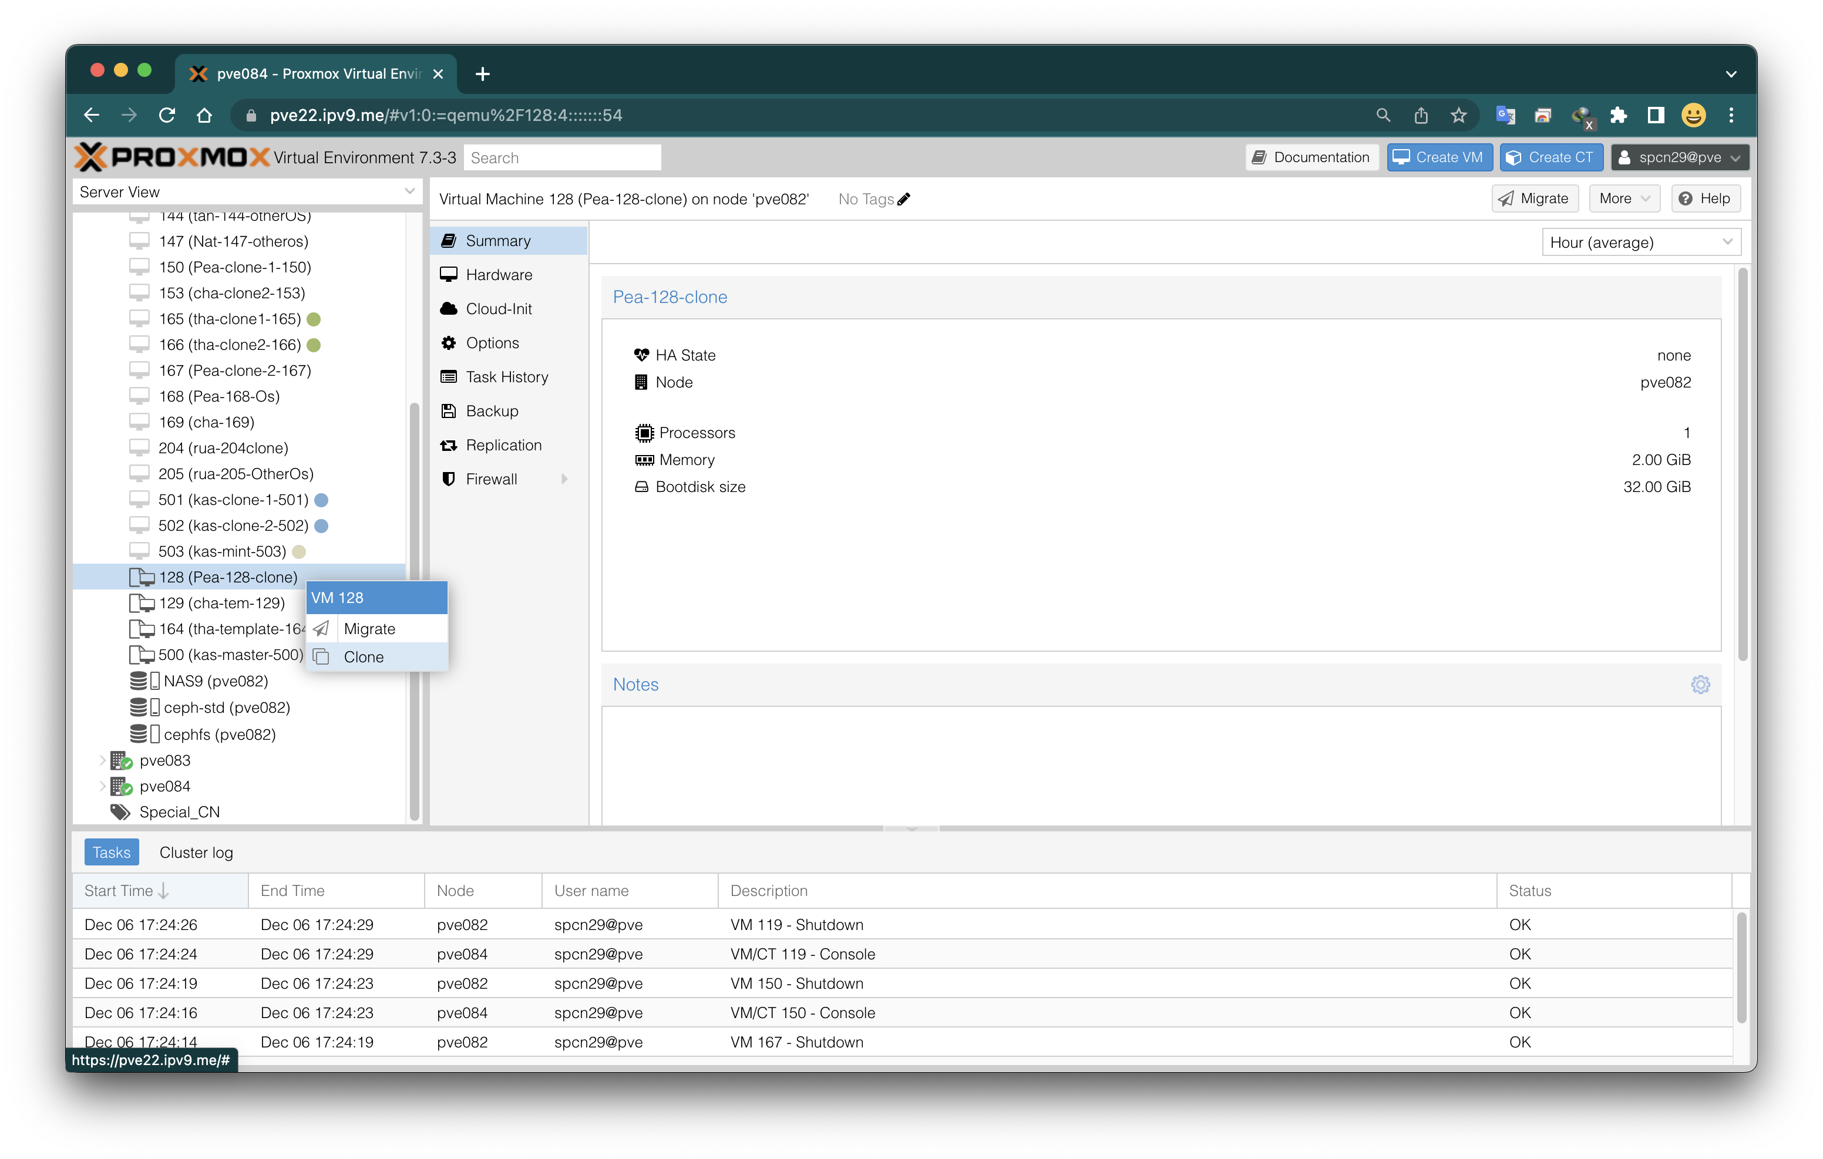Go back with the browser back arrow
This screenshot has height=1159, width=1823.
pos(92,115)
